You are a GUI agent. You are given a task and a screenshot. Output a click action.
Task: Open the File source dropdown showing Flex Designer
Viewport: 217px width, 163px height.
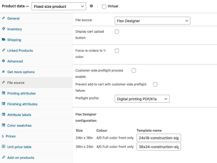pyautogui.click(x=153, y=20)
